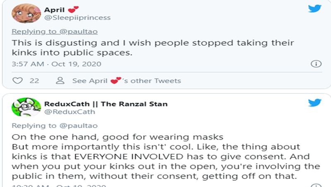Open ReduxCath's green cartoon avatar
The image size is (331, 187).
pyautogui.click(x=26, y=107)
